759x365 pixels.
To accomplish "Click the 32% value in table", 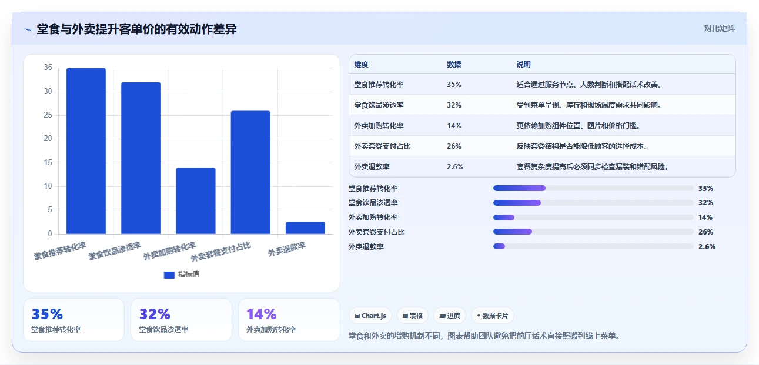I will (454, 105).
